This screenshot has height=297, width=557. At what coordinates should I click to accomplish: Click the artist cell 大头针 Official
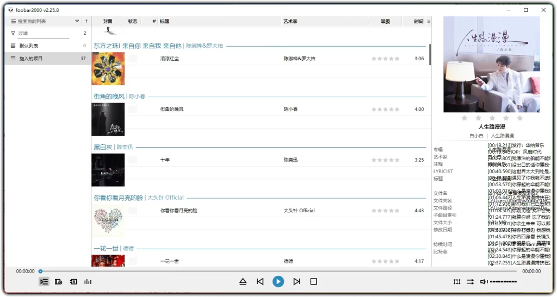point(299,211)
